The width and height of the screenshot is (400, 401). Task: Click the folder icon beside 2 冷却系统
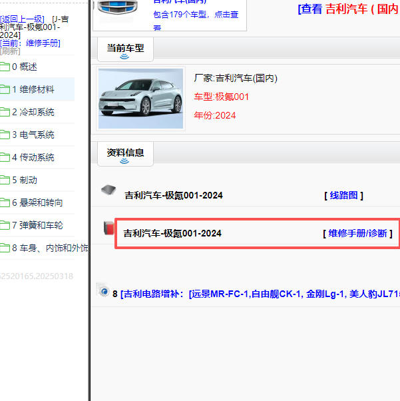pyautogui.click(x=5, y=112)
